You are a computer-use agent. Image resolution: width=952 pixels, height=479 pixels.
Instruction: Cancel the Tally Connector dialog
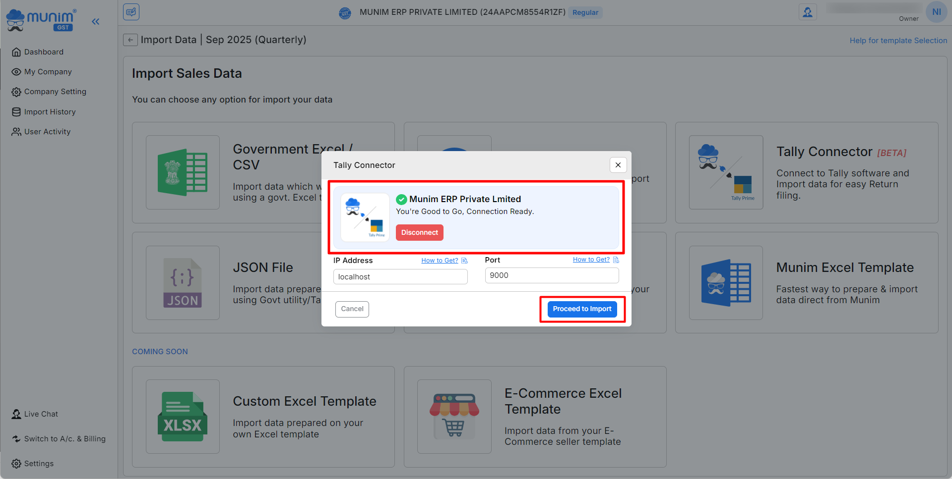tap(352, 309)
